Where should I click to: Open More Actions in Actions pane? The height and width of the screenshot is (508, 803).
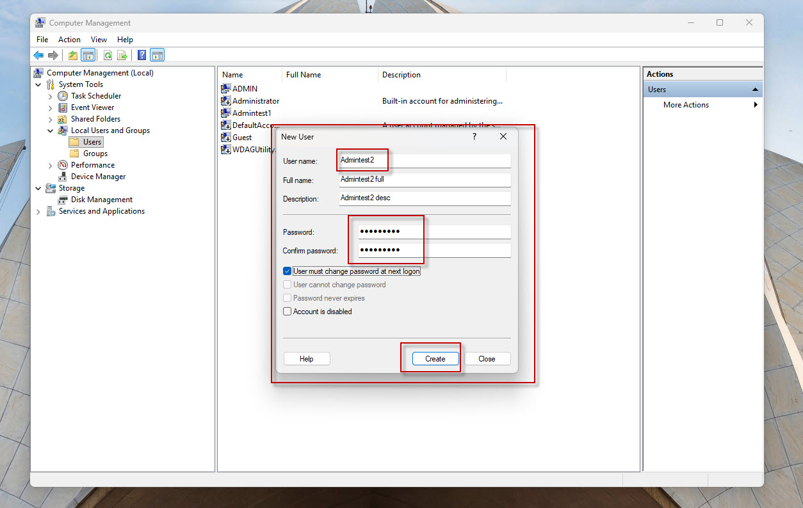686,105
